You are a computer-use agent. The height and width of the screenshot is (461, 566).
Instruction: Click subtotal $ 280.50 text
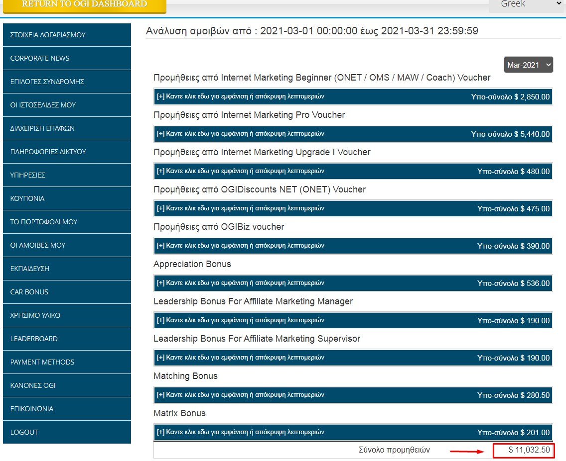[x=513, y=395]
